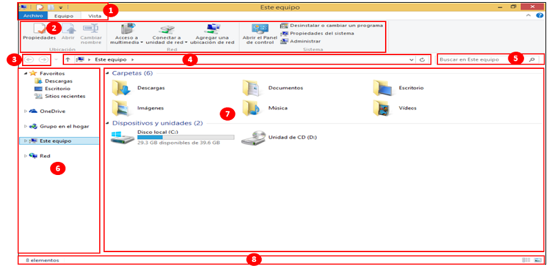This screenshot has width=551, height=268.
Task: Open the Archivo tab
Action: tap(33, 16)
